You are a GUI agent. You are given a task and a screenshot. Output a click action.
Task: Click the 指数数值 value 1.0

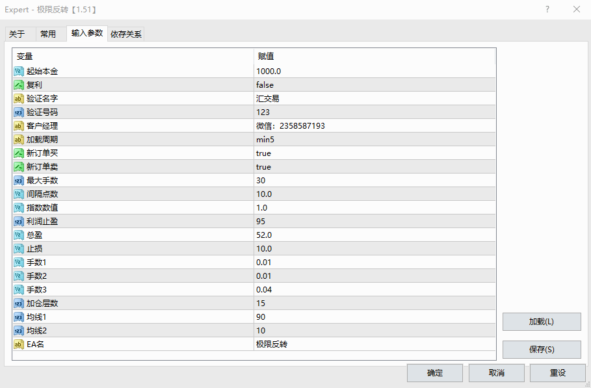tap(261, 208)
